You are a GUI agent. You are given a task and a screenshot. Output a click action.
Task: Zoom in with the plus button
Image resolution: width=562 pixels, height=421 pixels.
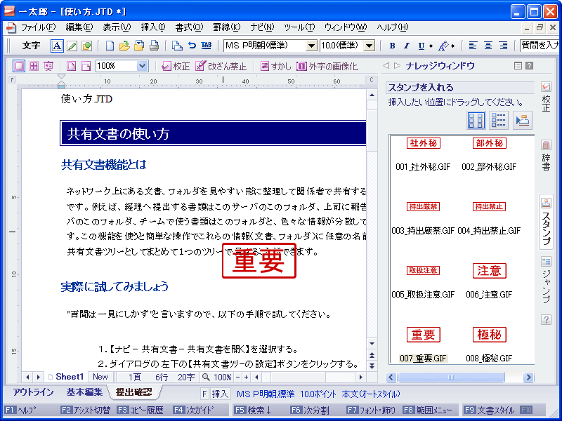pyautogui.click(x=247, y=377)
